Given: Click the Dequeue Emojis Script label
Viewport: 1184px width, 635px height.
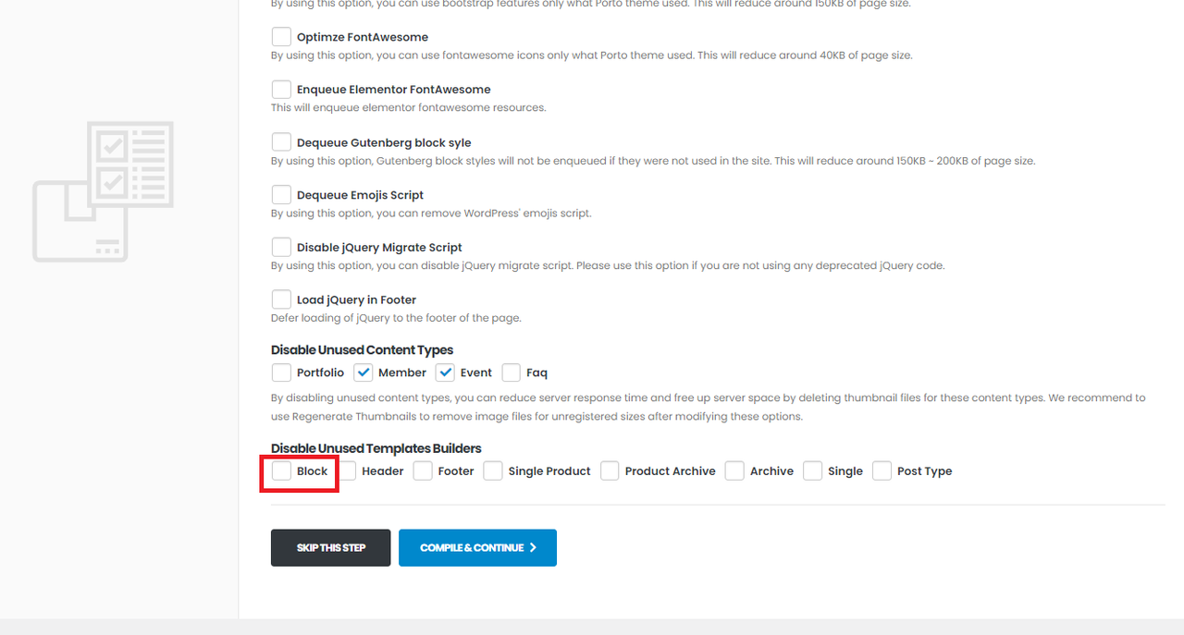Looking at the screenshot, I should 360,195.
